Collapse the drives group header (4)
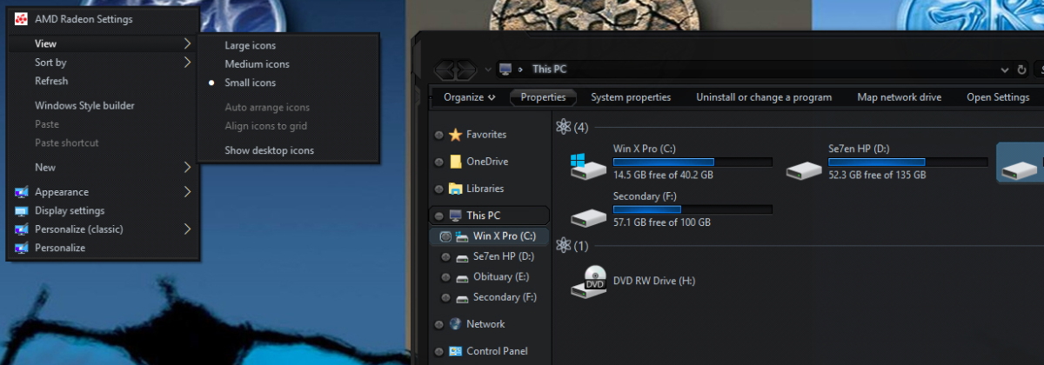 pyautogui.click(x=572, y=128)
